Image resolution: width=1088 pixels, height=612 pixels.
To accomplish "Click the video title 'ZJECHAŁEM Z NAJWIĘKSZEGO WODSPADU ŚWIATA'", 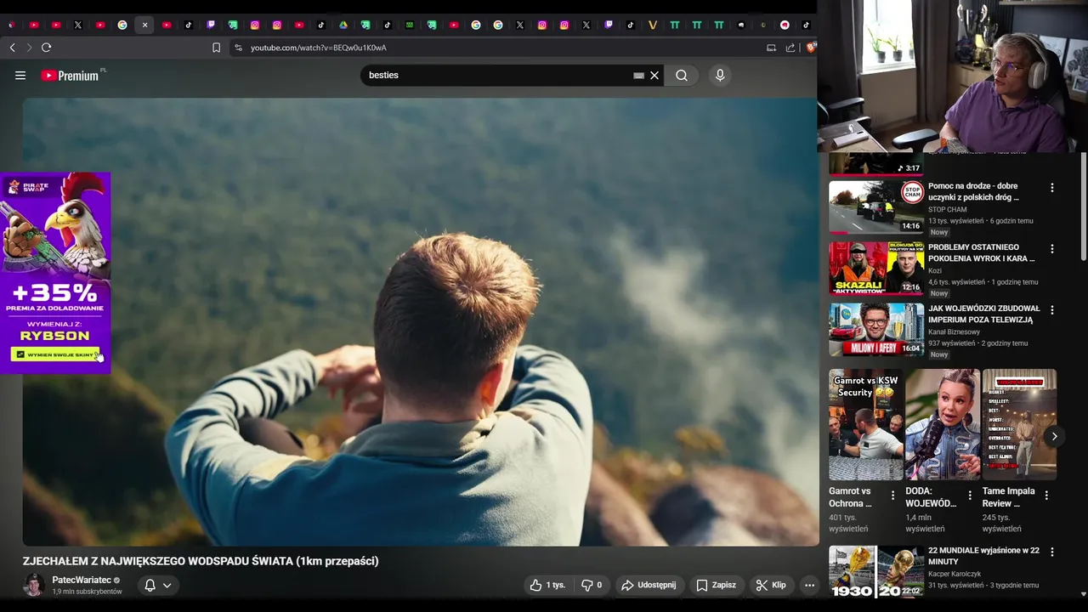I will [201, 561].
